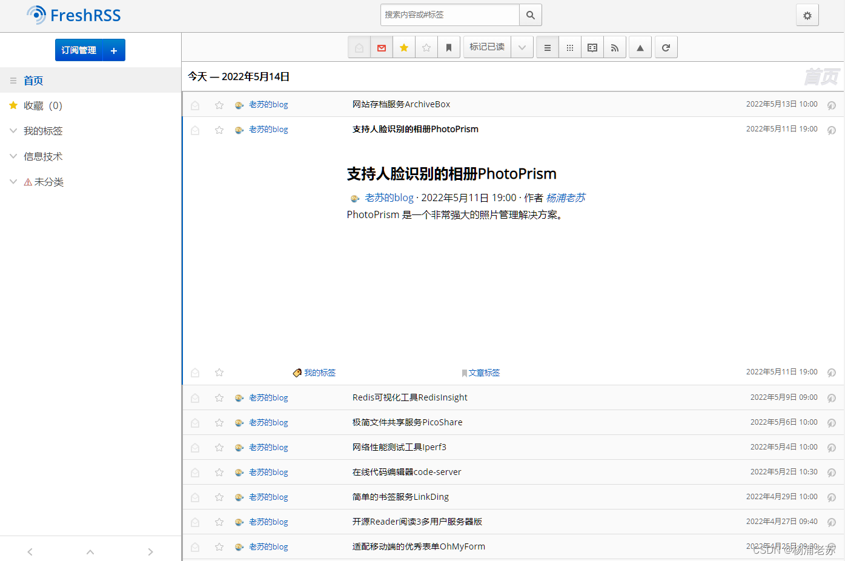Open Redis可视化工具RedisInsight article
Image resolution: width=845 pixels, height=561 pixels.
click(x=410, y=397)
